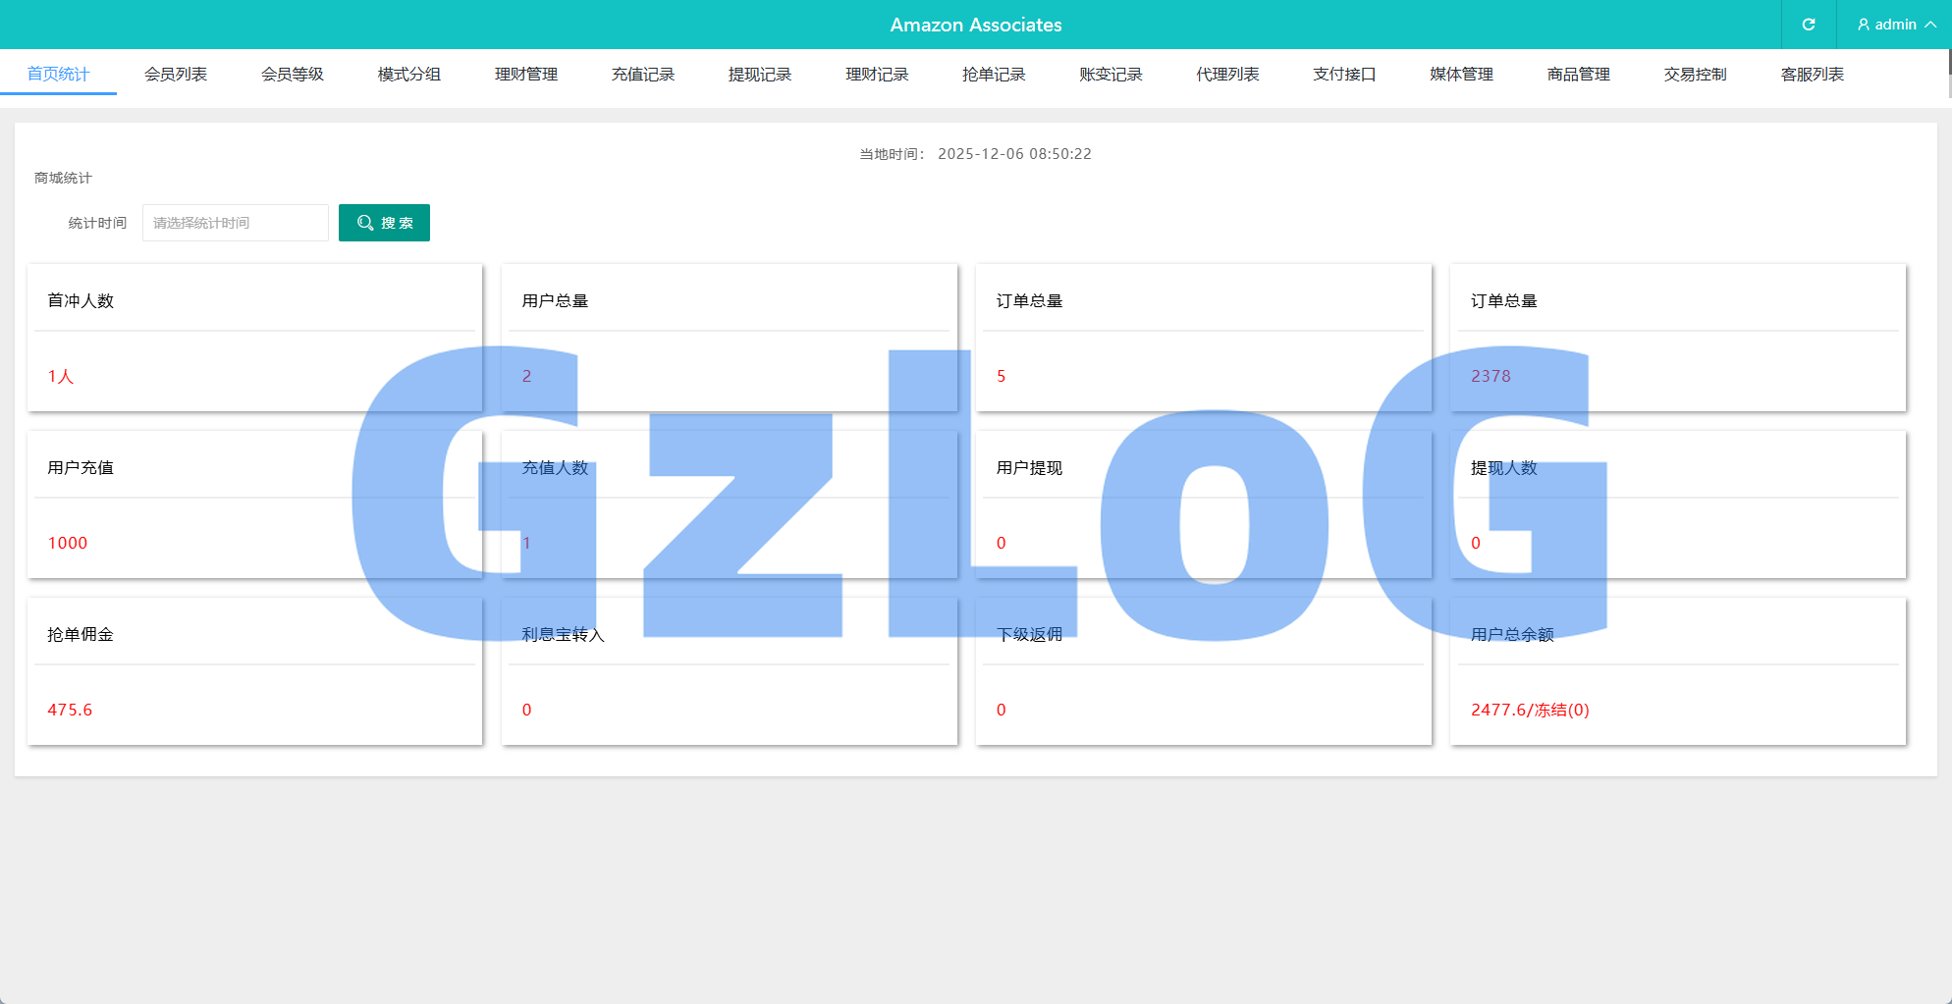Go to the 会员等级 tab
Image resolution: width=1952 pixels, height=1004 pixels.
[293, 75]
